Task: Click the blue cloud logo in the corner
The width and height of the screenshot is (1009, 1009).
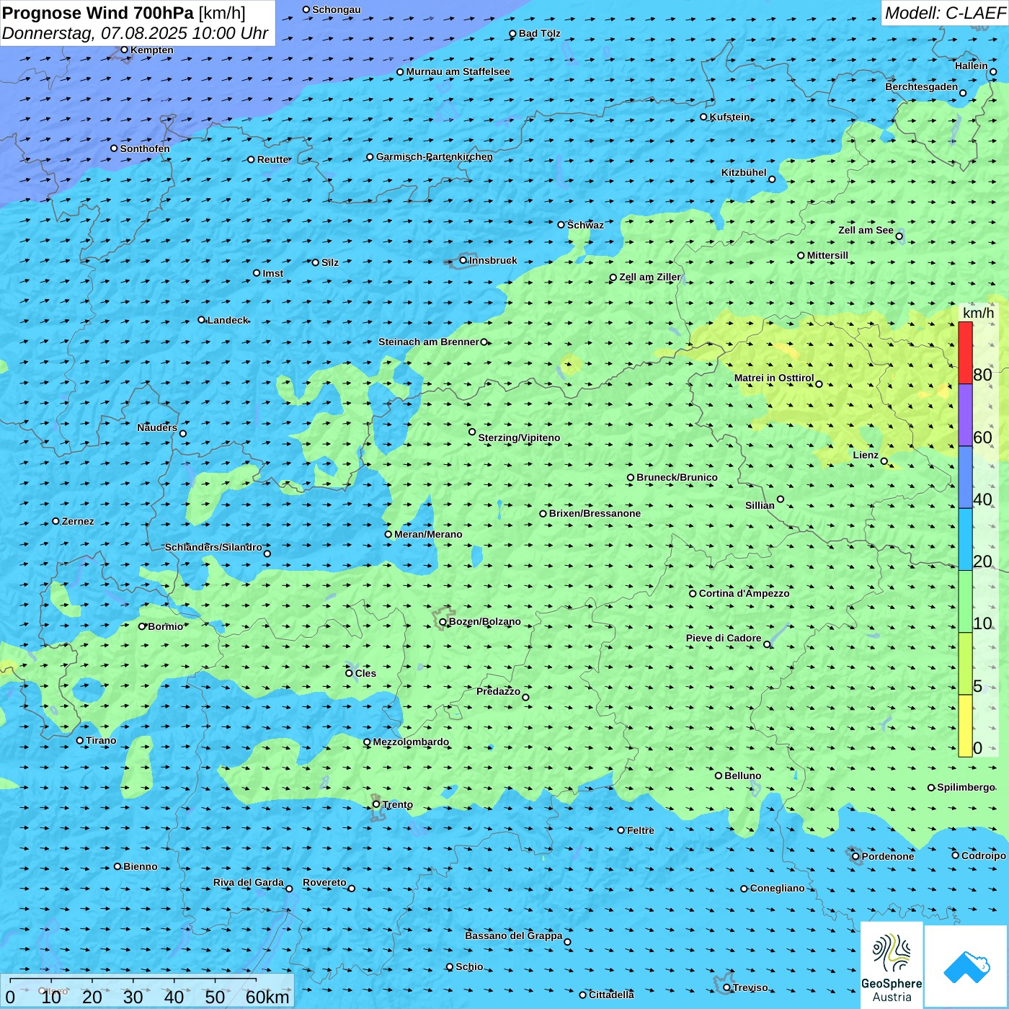Action: 966,966
